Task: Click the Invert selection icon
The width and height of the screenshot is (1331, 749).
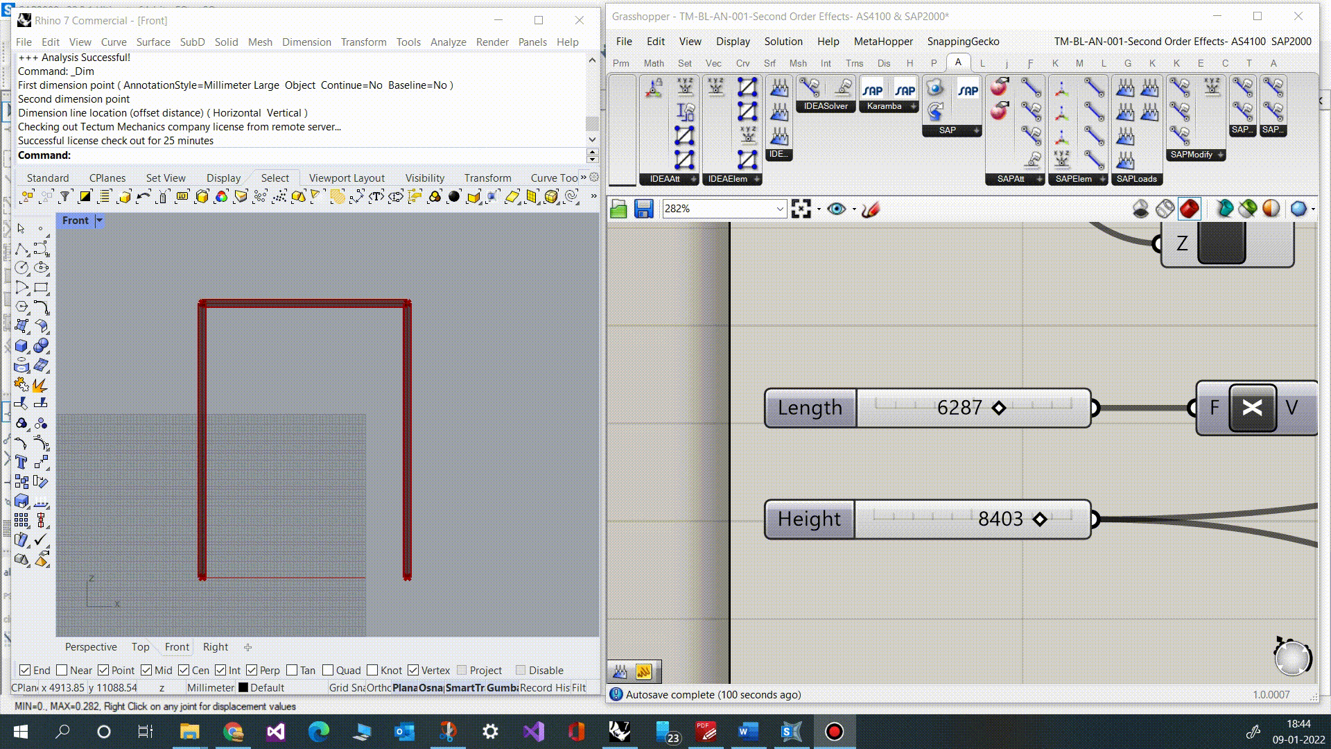Action: [x=85, y=197]
